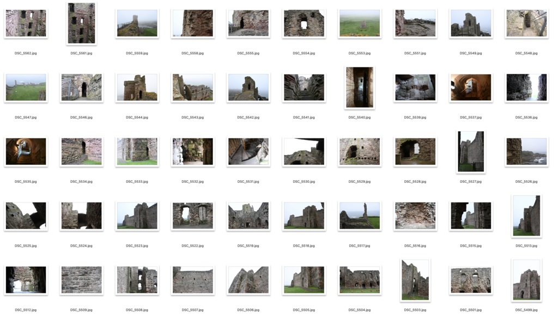This screenshot has width=558, height=319.
Task: Click the file name DSC_5524.jpg
Action: [81, 246]
